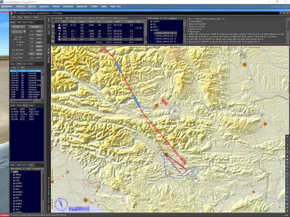Toggle the ALT autopilot hold

39,35
